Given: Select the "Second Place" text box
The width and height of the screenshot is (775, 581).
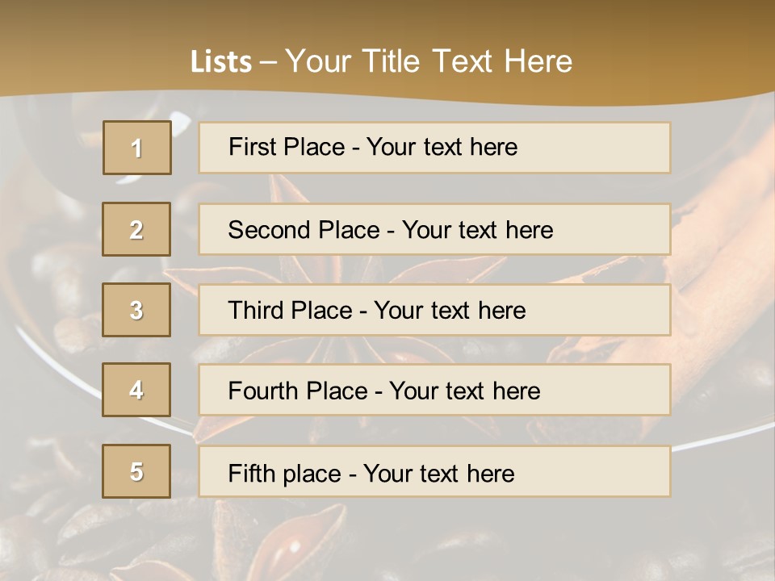Looking at the screenshot, I should pyautogui.click(x=434, y=229).
